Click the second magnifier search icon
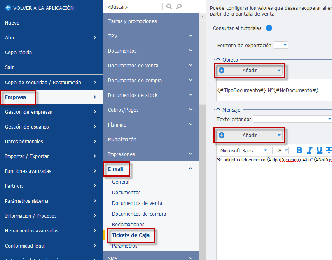 click(179, 7)
